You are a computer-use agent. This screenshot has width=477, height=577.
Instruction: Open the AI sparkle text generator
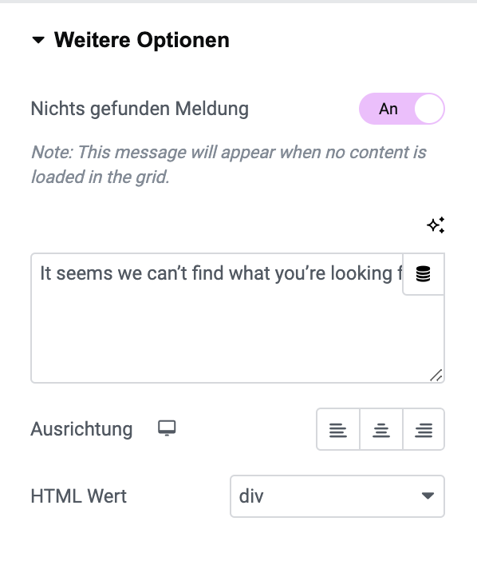436,225
